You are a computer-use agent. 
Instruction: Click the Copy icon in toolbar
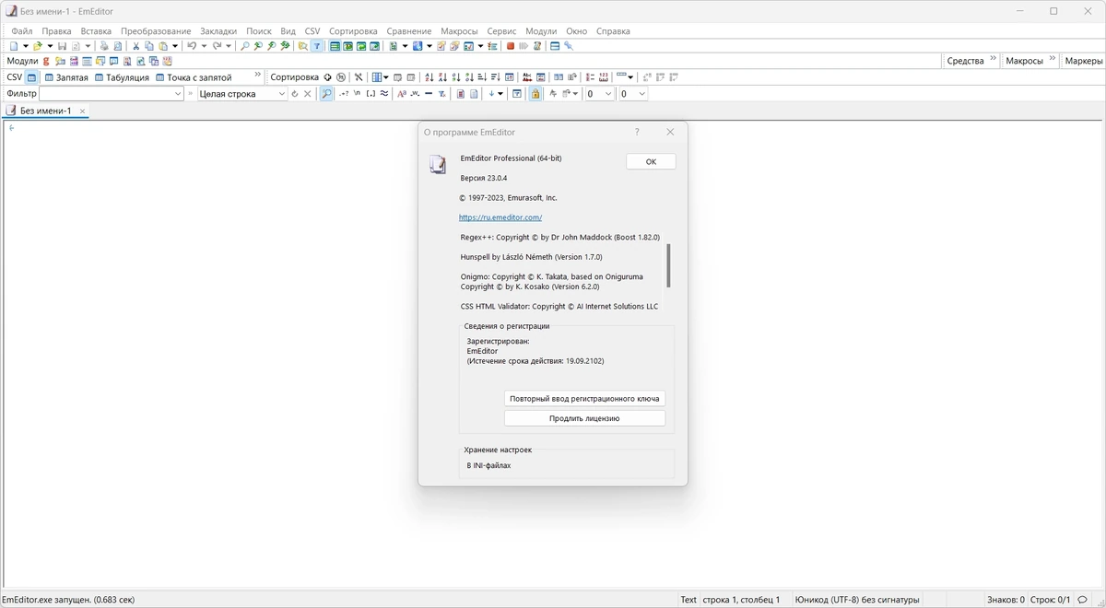tap(149, 46)
